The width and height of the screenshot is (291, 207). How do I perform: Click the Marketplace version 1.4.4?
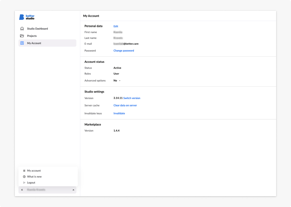click(116, 131)
